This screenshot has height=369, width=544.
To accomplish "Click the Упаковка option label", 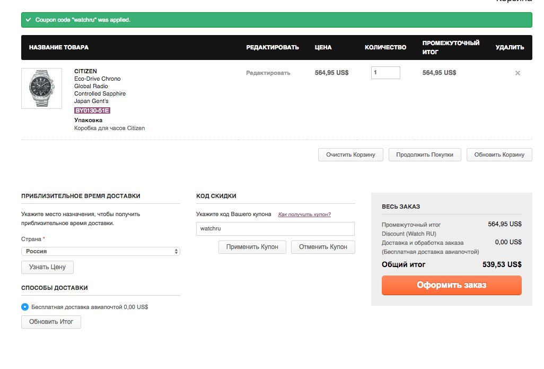I will pyautogui.click(x=88, y=120).
